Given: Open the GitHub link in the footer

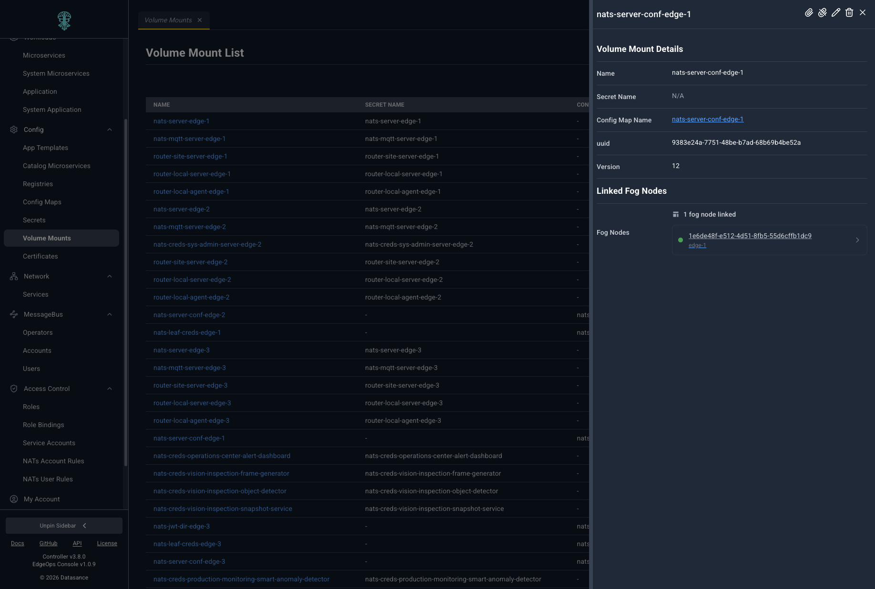Looking at the screenshot, I should pyautogui.click(x=48, y=543).
